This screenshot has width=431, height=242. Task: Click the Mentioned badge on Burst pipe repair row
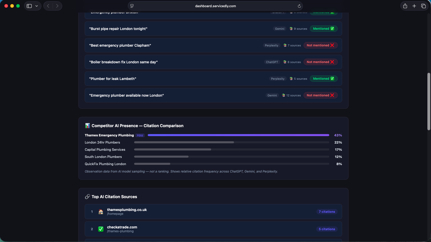click(x=323, y=28)
